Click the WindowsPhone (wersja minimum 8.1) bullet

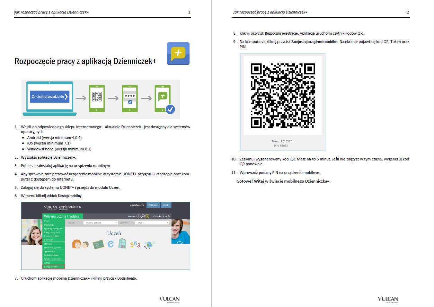click(x=59, y=149)
